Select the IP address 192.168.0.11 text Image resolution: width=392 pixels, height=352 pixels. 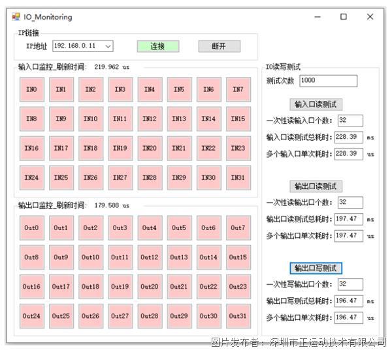[x=74, y=46]
